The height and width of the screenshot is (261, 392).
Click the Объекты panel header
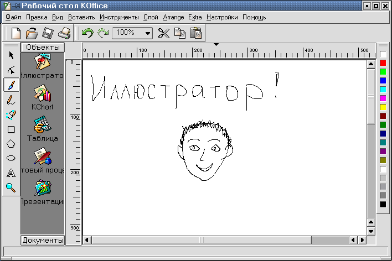point(43,48)
